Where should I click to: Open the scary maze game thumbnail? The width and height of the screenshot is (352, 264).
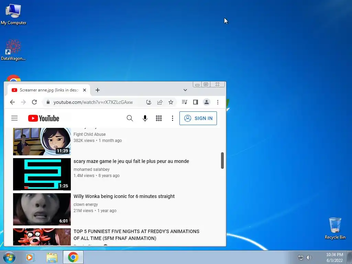[x=42, y=174]
